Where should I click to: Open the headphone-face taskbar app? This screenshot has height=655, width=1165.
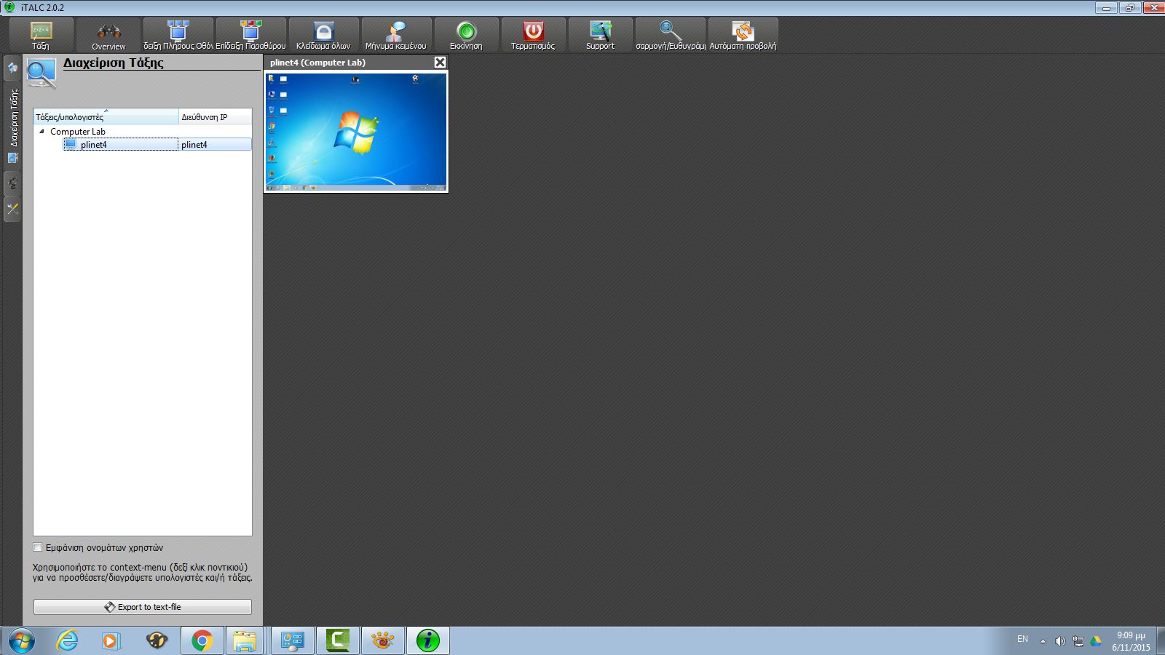tap(157, 640)
